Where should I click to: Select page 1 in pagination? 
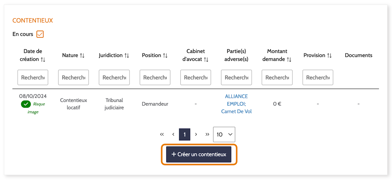185,135
